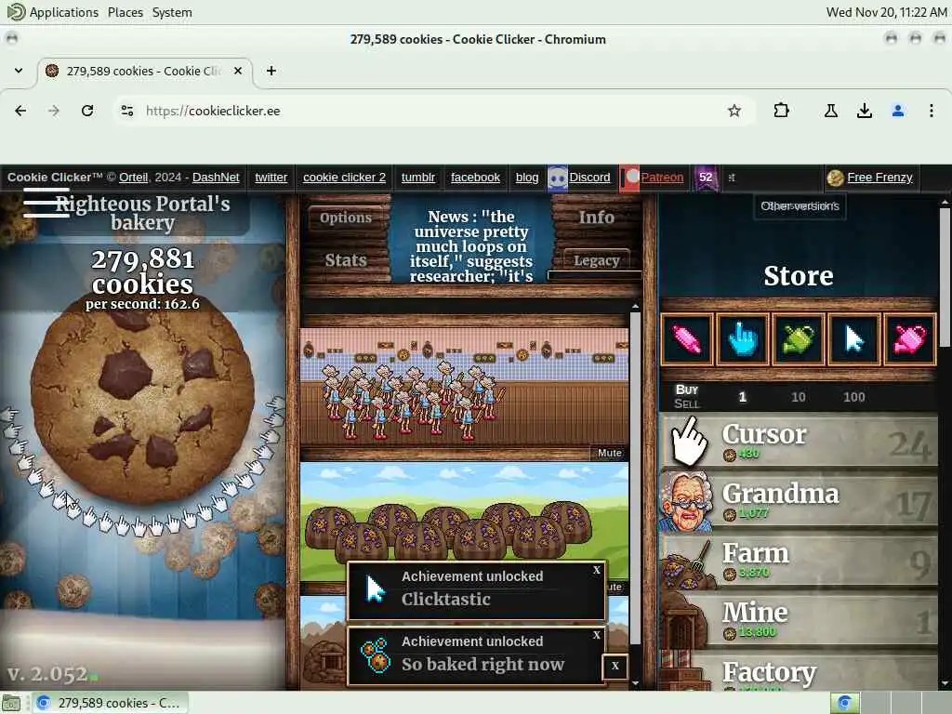
Task: Rename Righteous Portal's bakery
Action: click(142, 213)
